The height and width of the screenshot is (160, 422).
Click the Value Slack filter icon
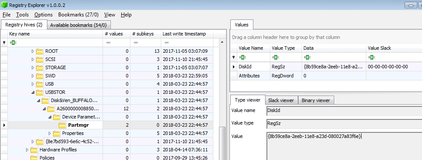coord(371,57)
